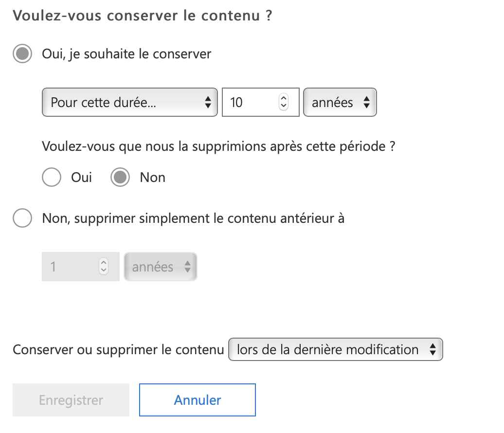The width and height of the screenshot is (504, 433).
Task: Open the "Pour cette durée..." dropdown
Action: (x=129, y=102)
